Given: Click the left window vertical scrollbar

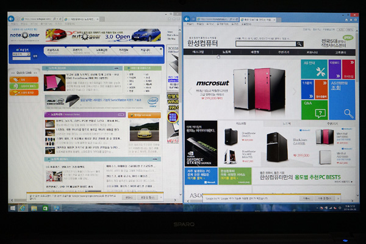Looking at the screenshot, I should [x=180, y=112].
